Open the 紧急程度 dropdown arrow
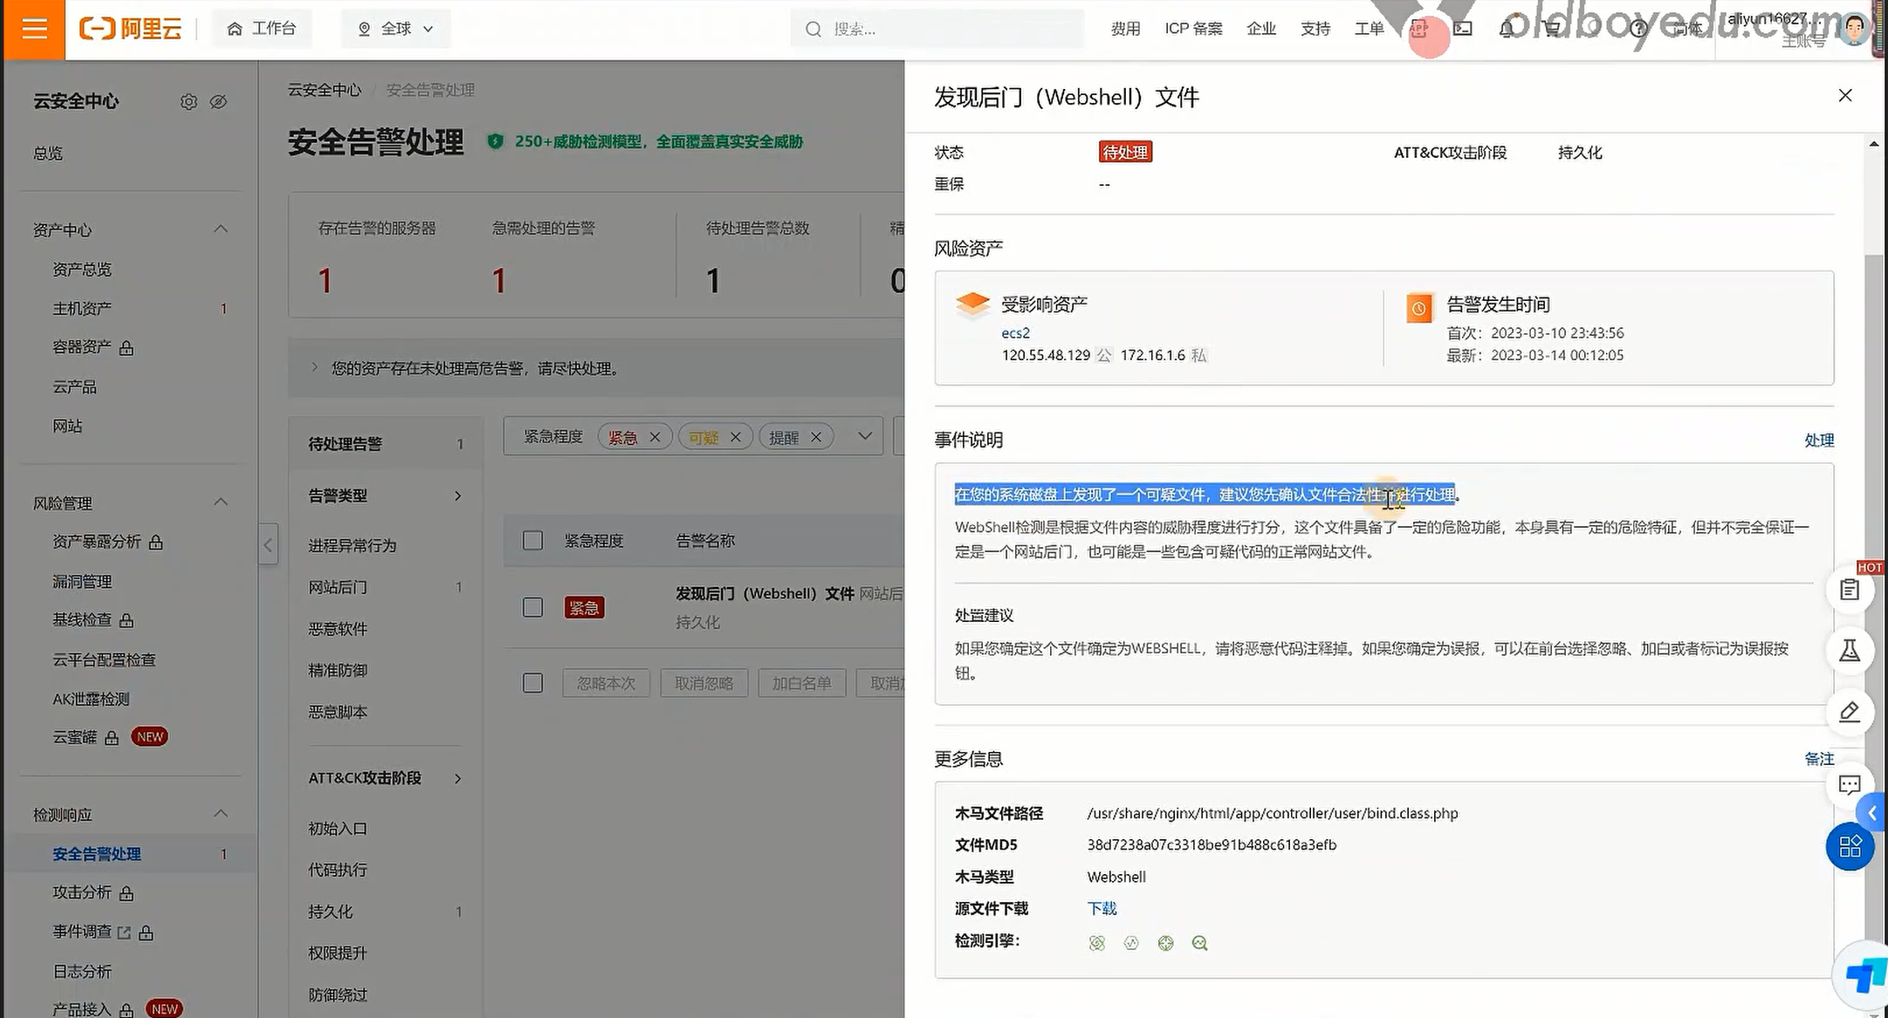The image size is (1888, 1018). pos(865,436)
